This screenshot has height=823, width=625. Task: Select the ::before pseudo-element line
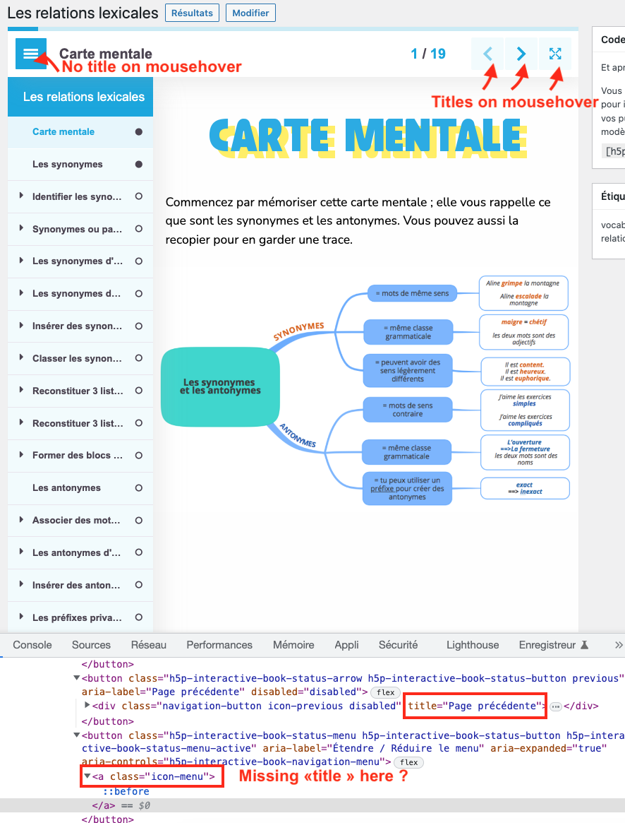coord(126,791)
